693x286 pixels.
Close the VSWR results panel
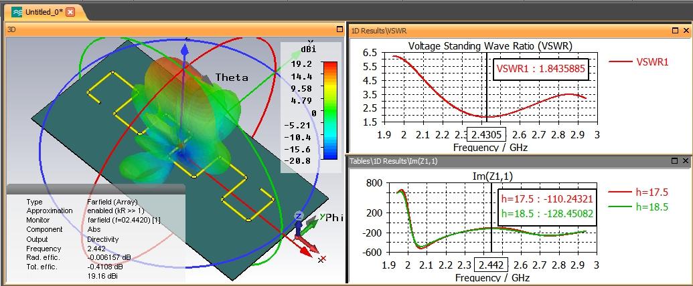(686, 31)
